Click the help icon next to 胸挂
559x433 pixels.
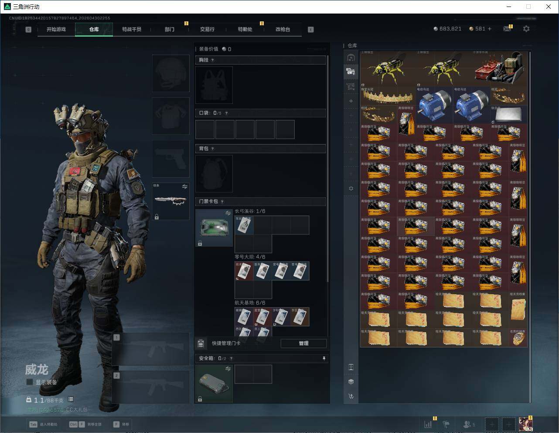213,60
